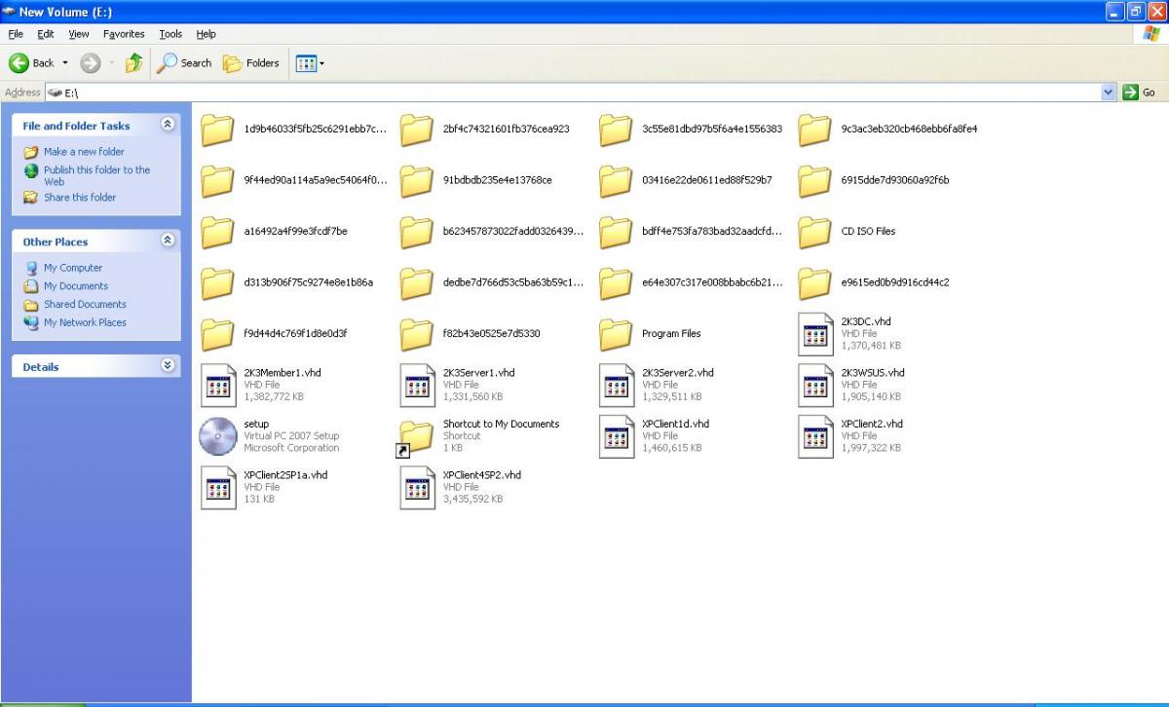1169x707 pixels.
Task: Select the 2K3Server1.vhd file icon
Action: [417, 386]
